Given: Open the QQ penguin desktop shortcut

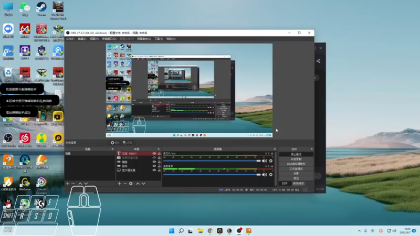Looking at the screenshot, I should (x=8, y=206).
